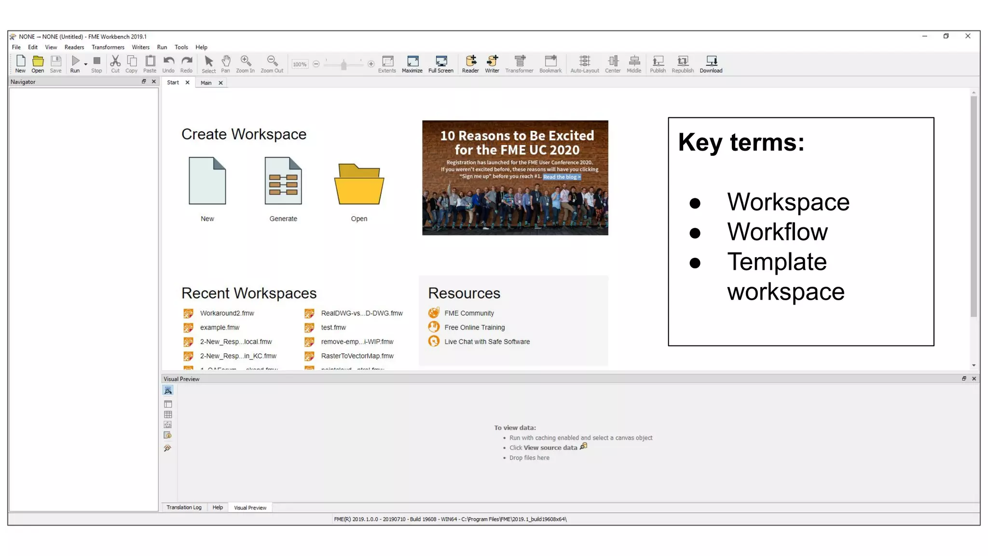Expand the Run button dropdown arrow

[85, 64]
